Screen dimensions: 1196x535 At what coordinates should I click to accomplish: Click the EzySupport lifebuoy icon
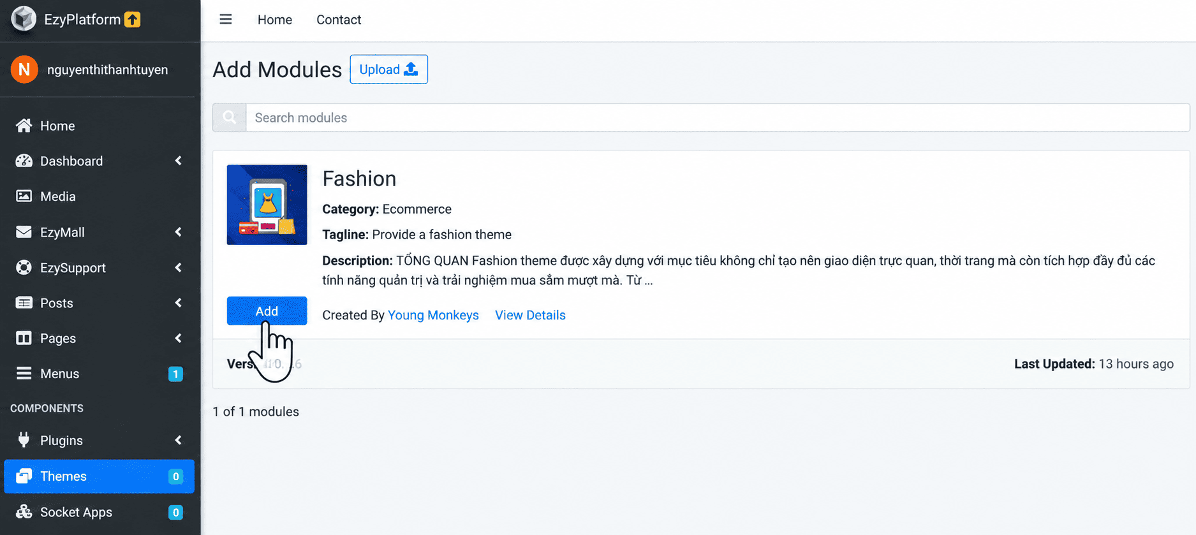pyautogui.click(x=24, y=267)
